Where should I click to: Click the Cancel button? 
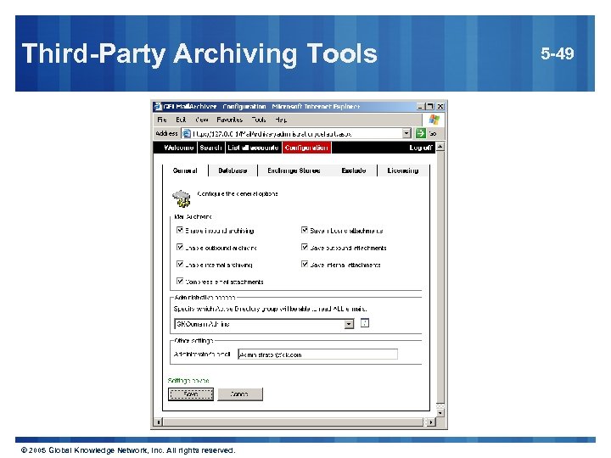pos(240,394)
